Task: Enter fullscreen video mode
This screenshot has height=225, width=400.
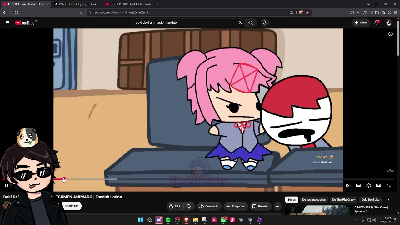Action: (x=388, y=186)
